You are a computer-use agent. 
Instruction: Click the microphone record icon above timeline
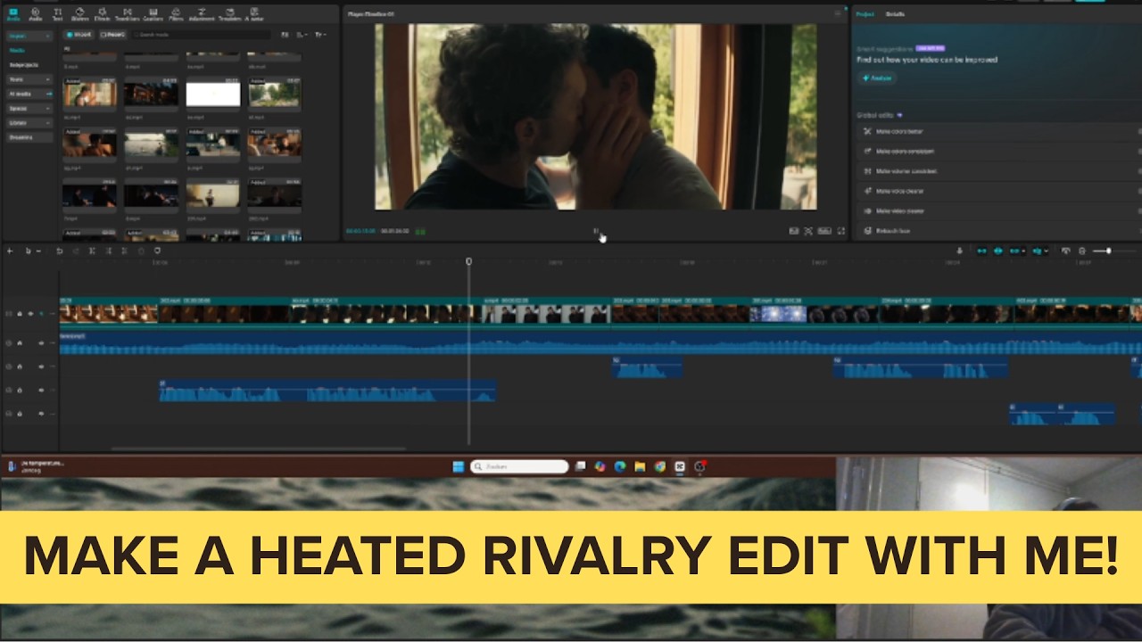coord(960,251)
